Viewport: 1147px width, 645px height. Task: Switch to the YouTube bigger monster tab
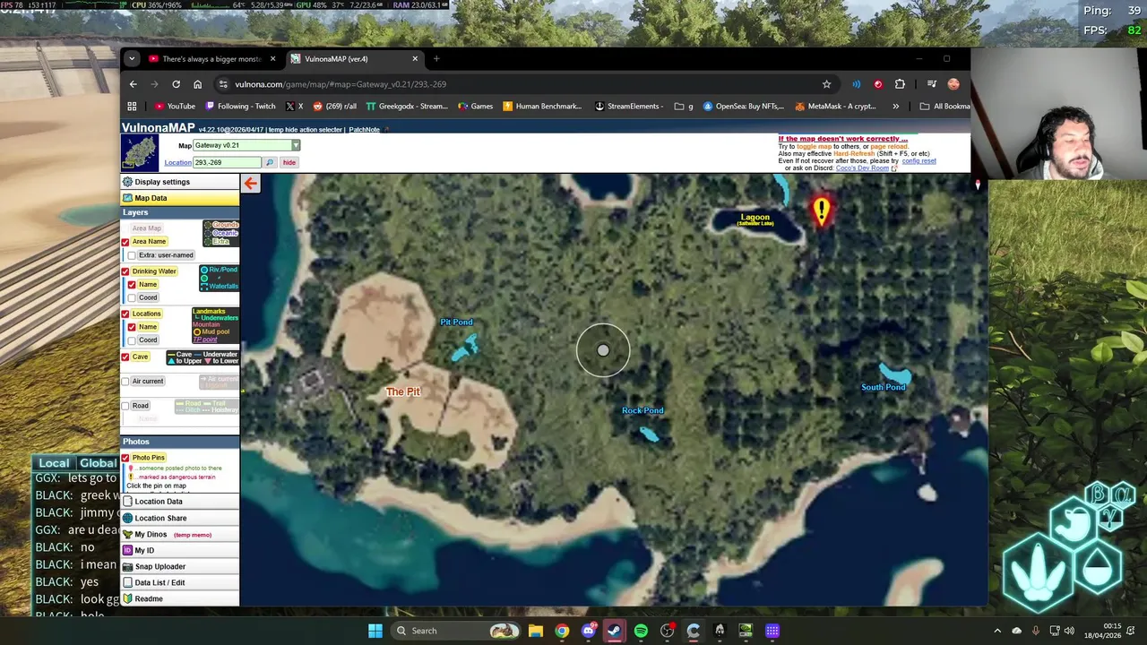(x=211, y=59)
